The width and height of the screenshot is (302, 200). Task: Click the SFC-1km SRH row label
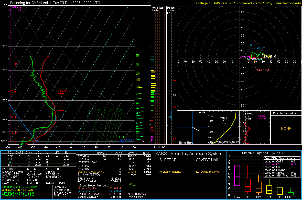click(x=83, y=156)
